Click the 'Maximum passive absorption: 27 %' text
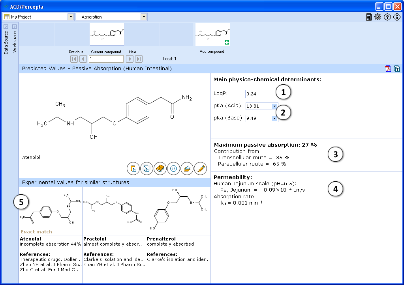This screenshot has width=404, height=285. [x=265, y=145]
